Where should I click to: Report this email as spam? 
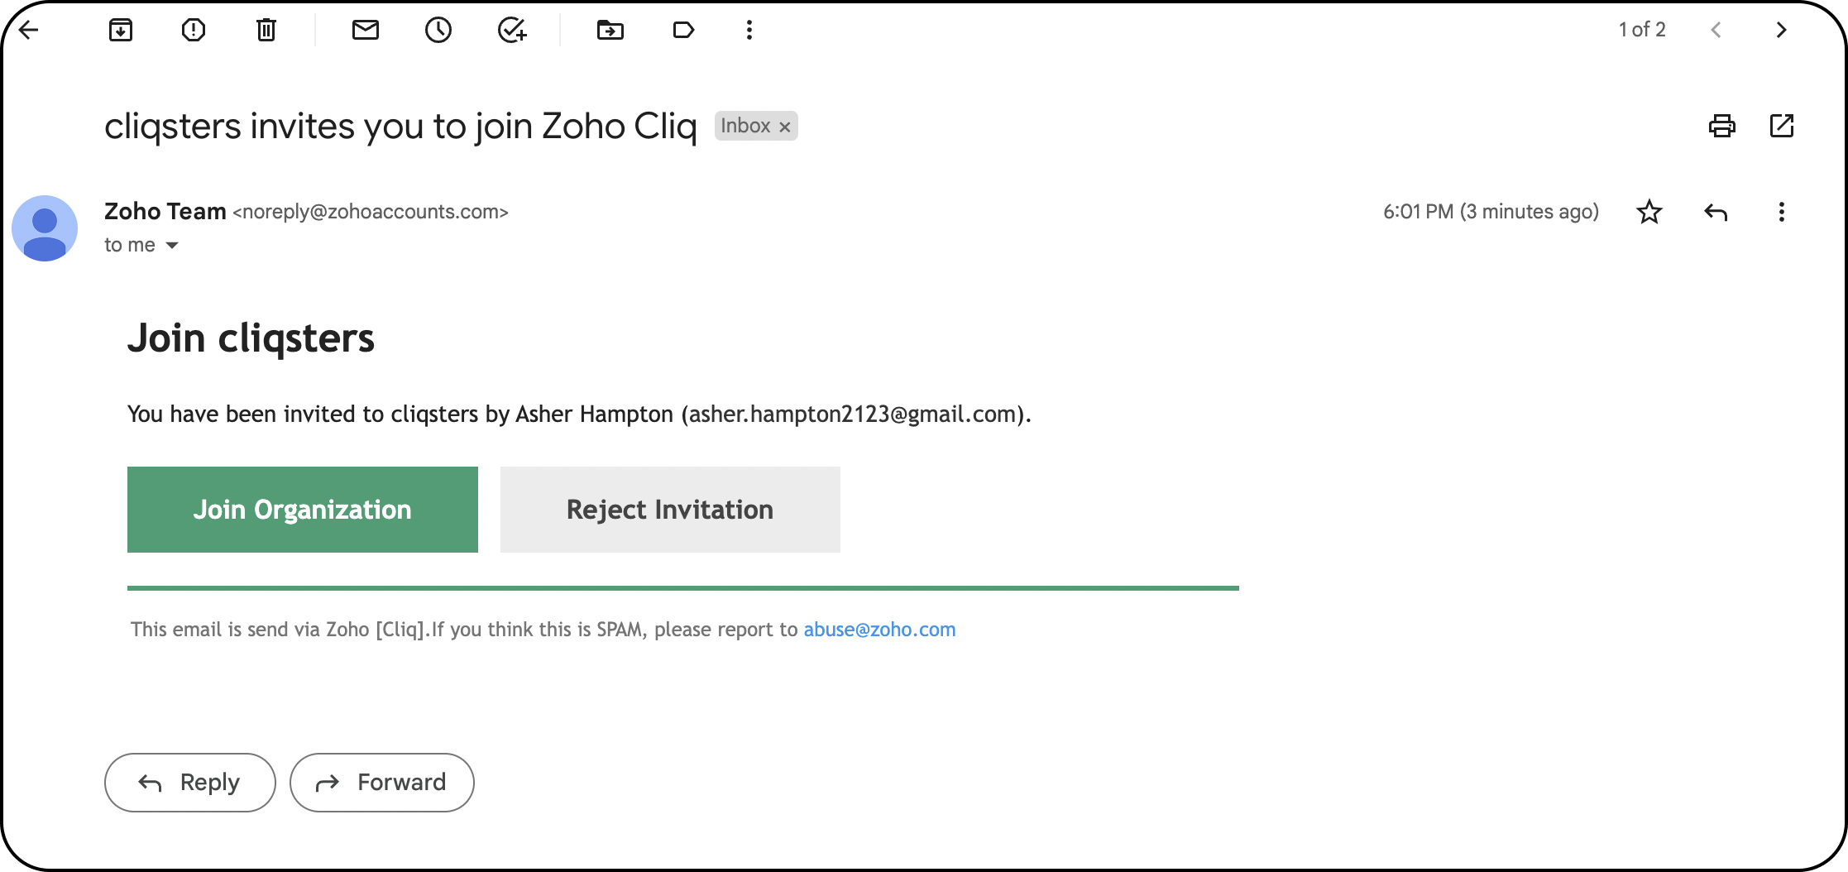[194, 31]
